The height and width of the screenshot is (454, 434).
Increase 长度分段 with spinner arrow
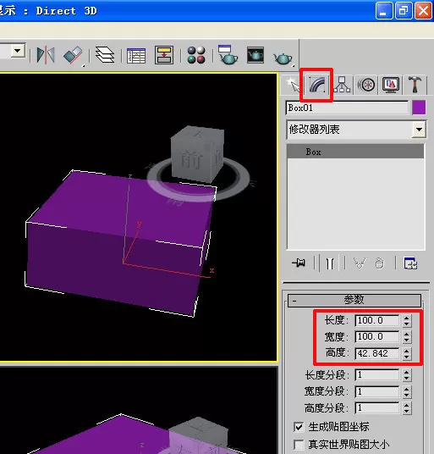tap(407, 373)
